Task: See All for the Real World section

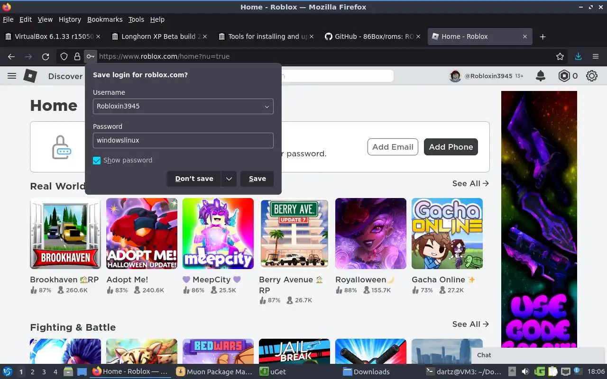Action: pos(470,183)
